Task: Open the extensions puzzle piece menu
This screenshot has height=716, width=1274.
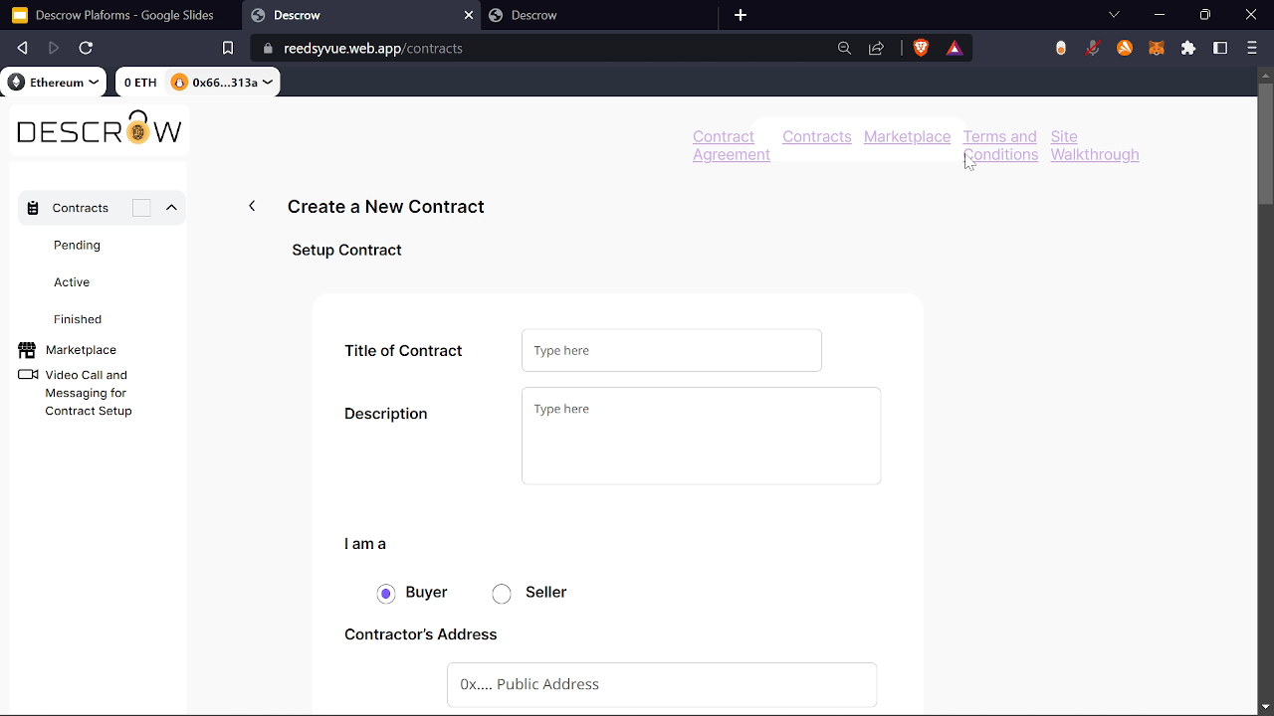Action: tap(1188, 48)
